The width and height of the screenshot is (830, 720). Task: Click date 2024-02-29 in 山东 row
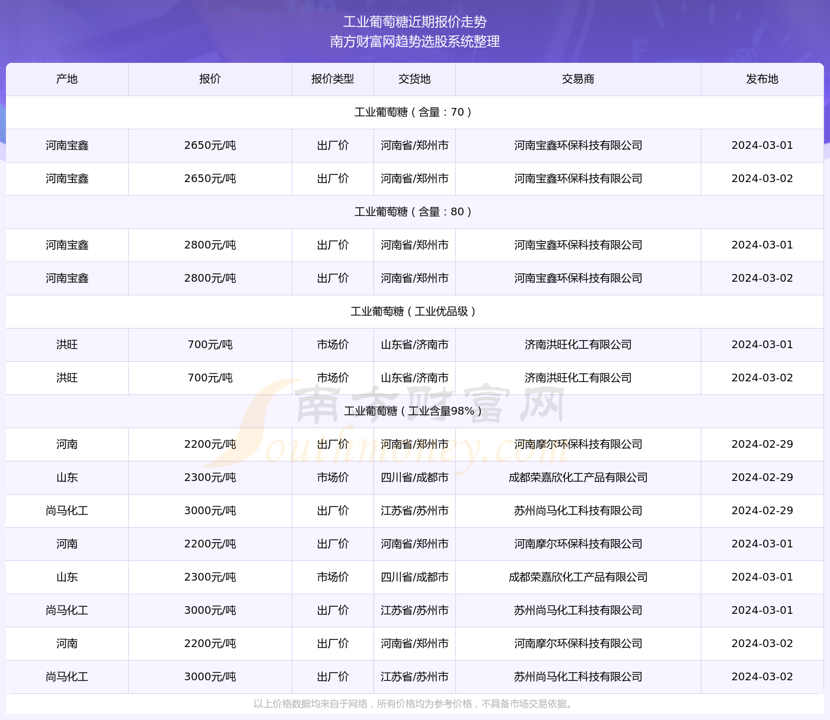point(762,477)
